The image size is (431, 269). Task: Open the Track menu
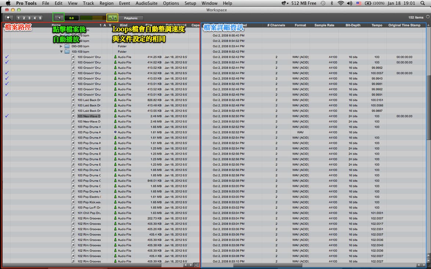[x=88, y=3]
